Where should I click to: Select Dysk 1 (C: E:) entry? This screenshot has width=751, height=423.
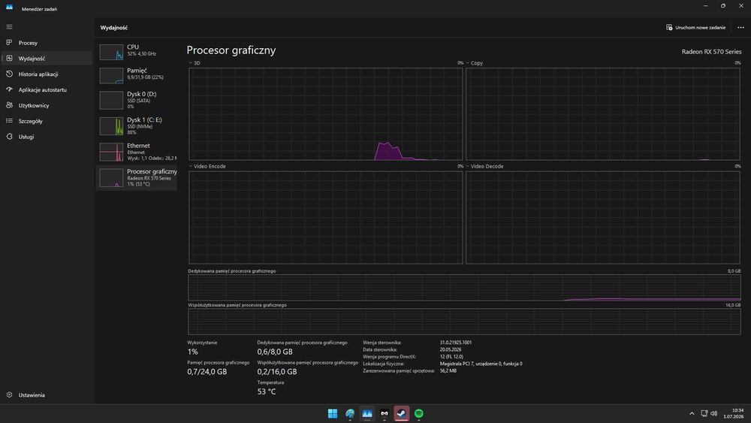point(137,125)
